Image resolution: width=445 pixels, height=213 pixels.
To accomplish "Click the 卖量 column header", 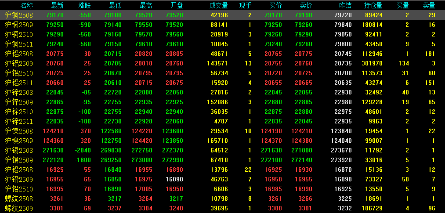I will (x=429, y=5).
